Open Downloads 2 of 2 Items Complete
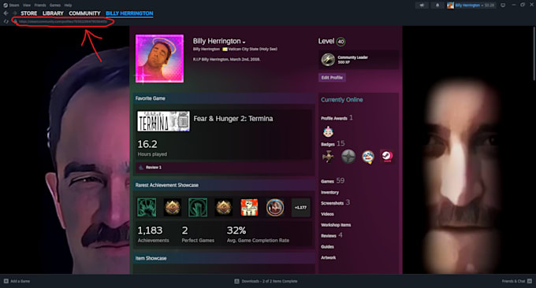 270,281
